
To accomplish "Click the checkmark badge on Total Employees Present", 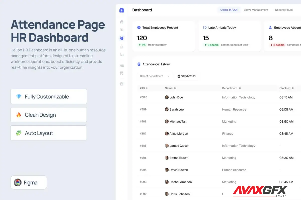I will [x=139, y=28].
